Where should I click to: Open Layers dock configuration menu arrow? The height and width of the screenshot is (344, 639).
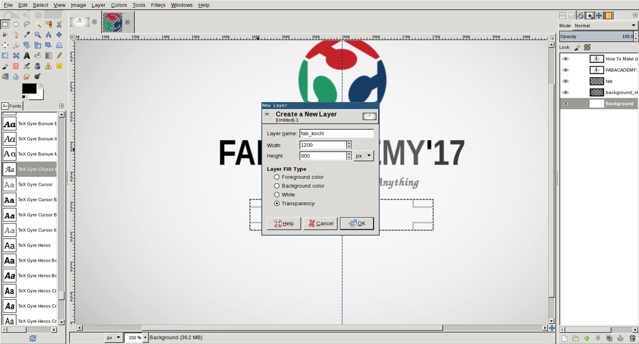(635, 15)
